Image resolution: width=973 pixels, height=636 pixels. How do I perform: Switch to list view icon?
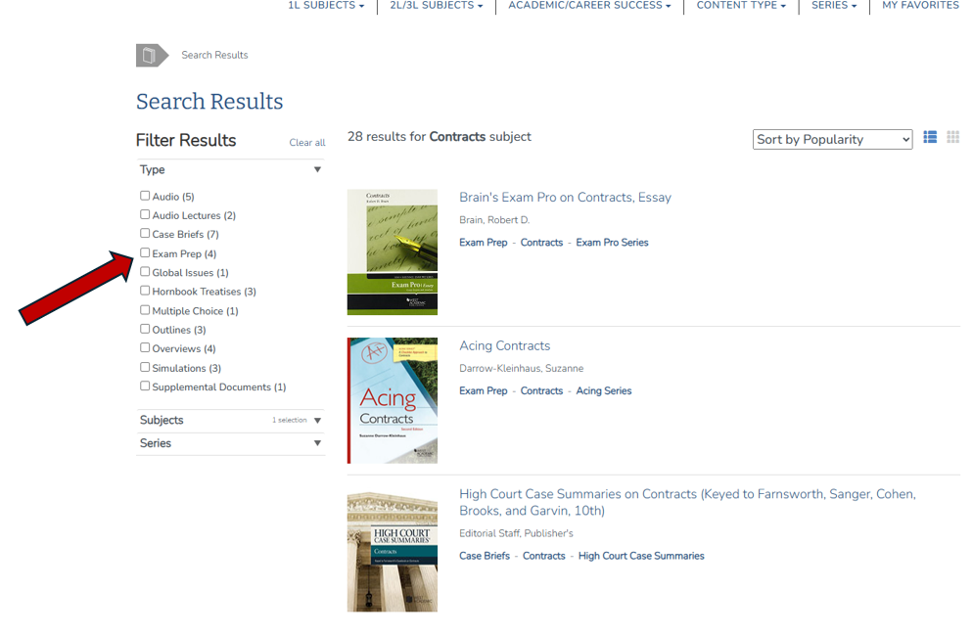(x=930, y=138)
